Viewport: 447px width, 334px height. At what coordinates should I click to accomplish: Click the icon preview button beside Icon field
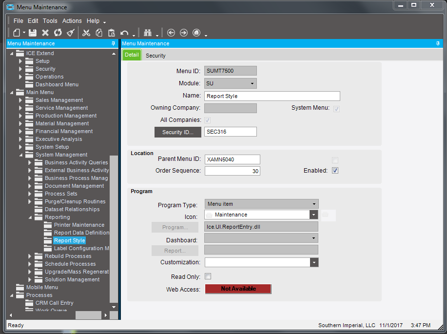(x=329, y=216)
